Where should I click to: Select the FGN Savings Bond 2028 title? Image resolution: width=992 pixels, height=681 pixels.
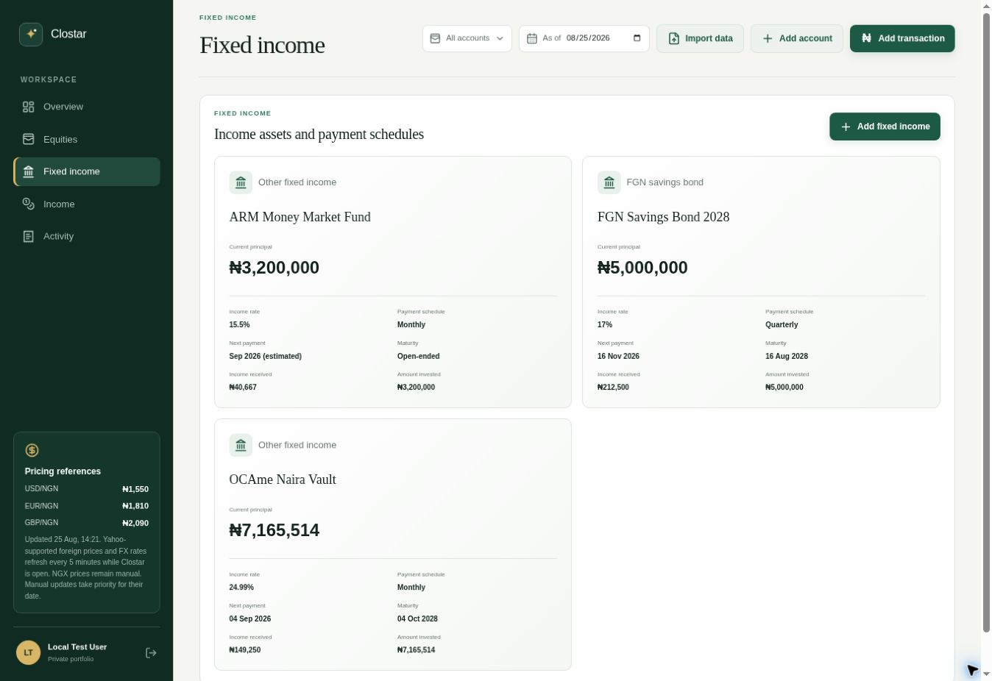(x=663, y=217)
